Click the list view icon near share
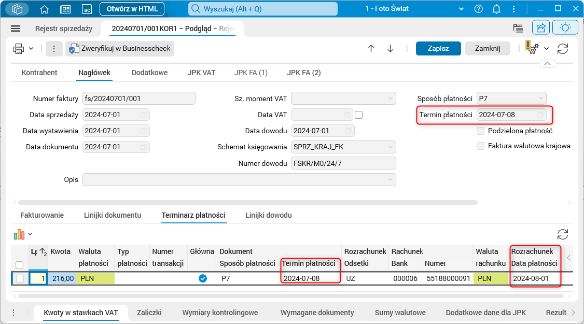584x324 pixels. point(518,28)
